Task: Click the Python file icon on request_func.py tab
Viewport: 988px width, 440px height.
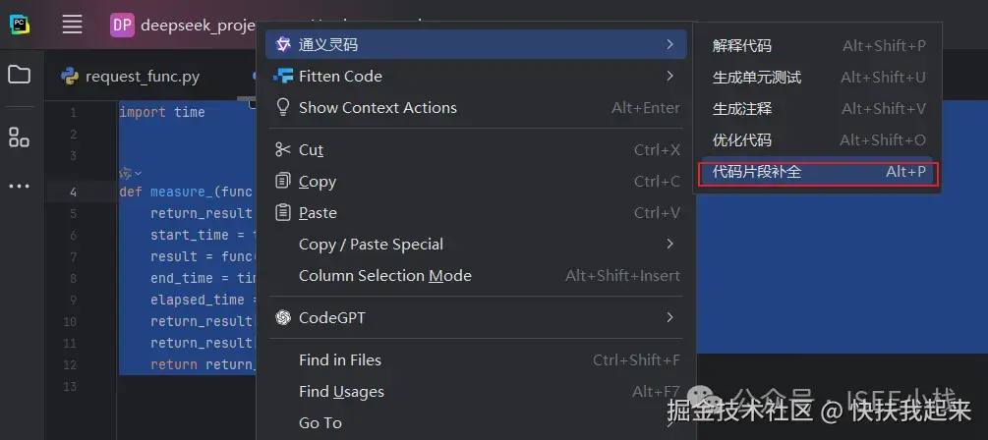Action: (x=70, y=77)
